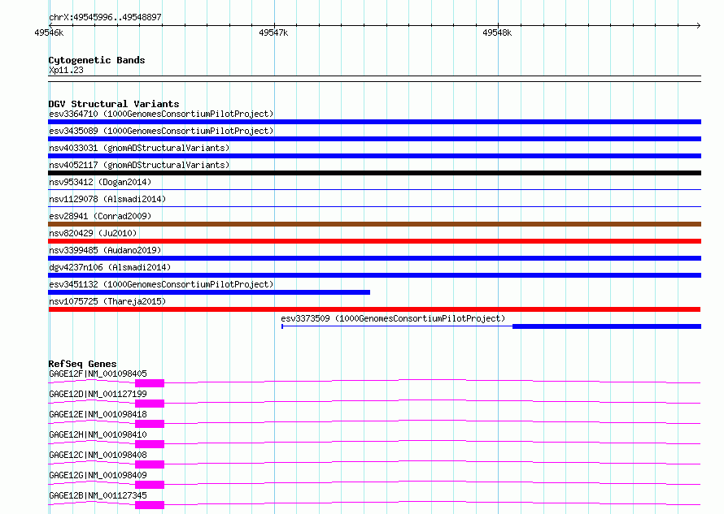This screenshot has width=724, height=514.
Task: Click the red nsv820429 Ju2010 bar
Action: (374, 241)
